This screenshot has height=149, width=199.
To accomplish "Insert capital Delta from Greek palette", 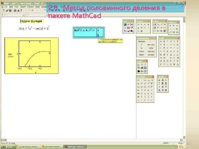I will (171, 55).
